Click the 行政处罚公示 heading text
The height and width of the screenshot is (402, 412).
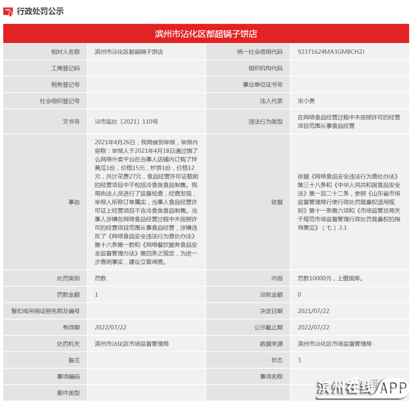40,11
